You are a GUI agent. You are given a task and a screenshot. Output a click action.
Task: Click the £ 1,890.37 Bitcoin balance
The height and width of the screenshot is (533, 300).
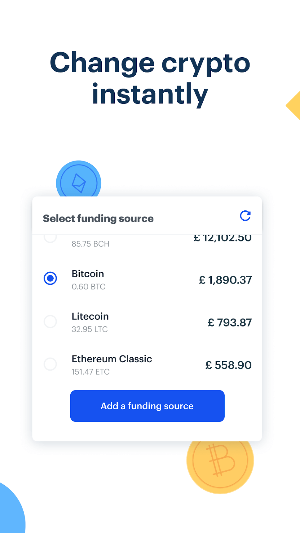tap(225, 280)
